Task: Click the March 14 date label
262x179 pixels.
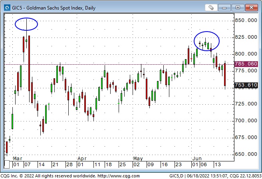Action: click(42, 165)
